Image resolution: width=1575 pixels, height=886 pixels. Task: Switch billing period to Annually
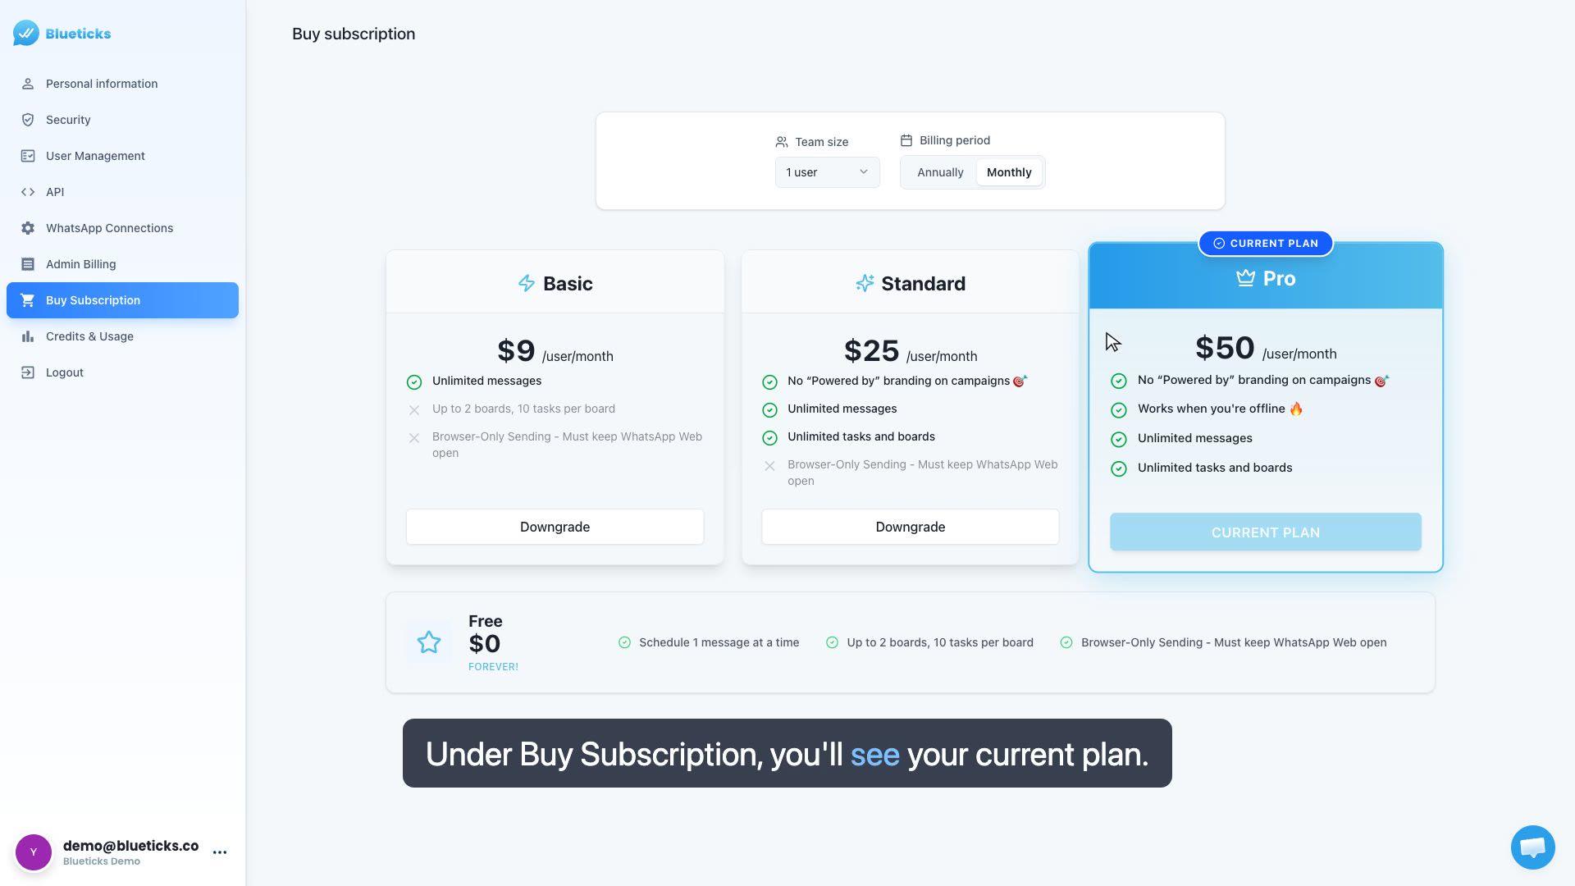point(940,172)
